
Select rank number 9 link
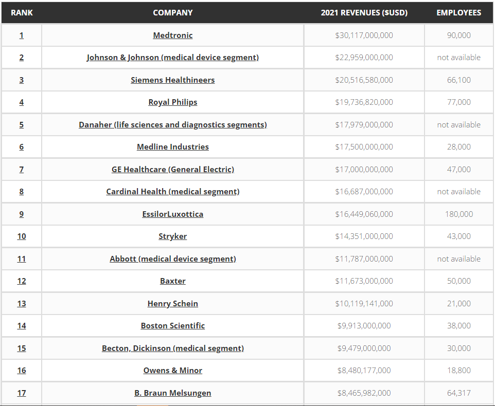tap(22, 214)
